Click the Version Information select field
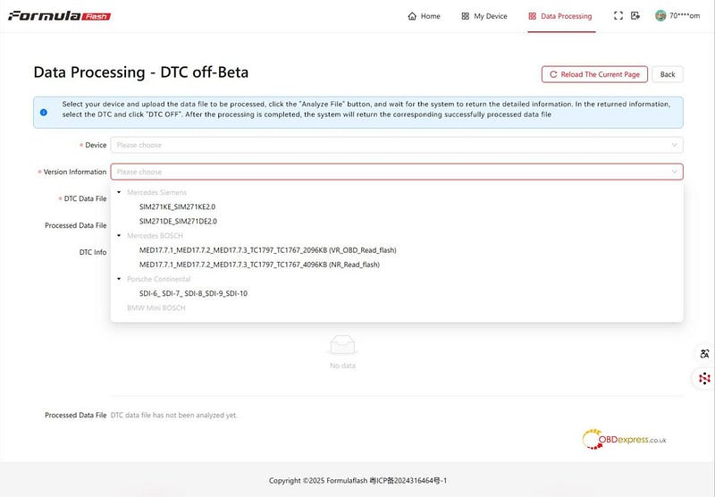Viewport: 715px width, 497px height. [x=397, y=172]
